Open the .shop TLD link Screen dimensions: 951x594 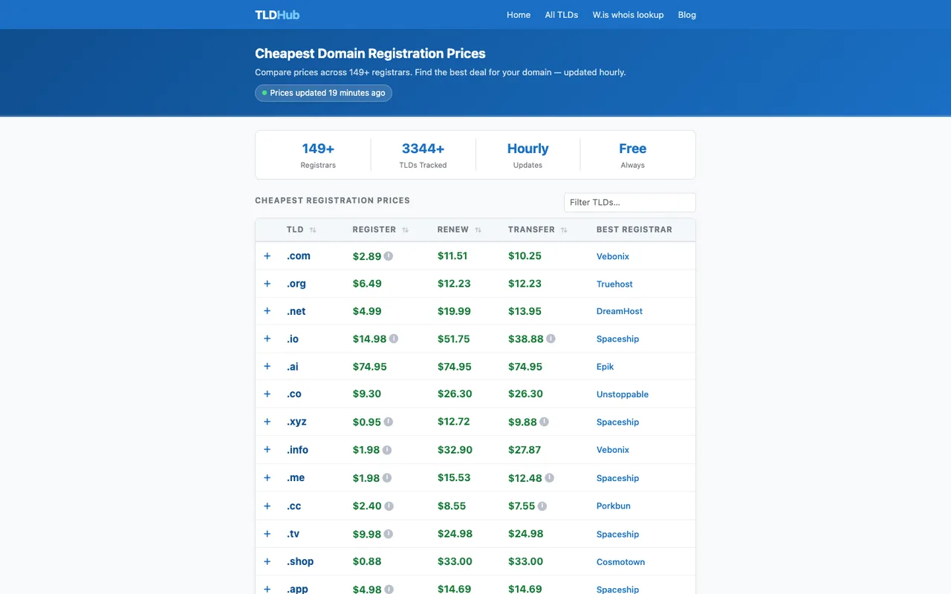pos(300,561)
